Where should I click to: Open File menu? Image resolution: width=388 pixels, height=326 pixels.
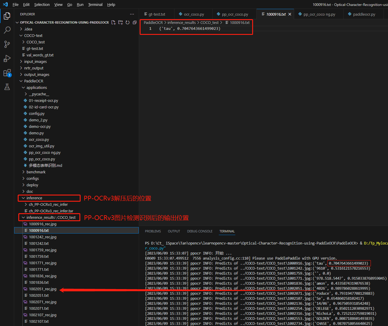pos(16,4)
